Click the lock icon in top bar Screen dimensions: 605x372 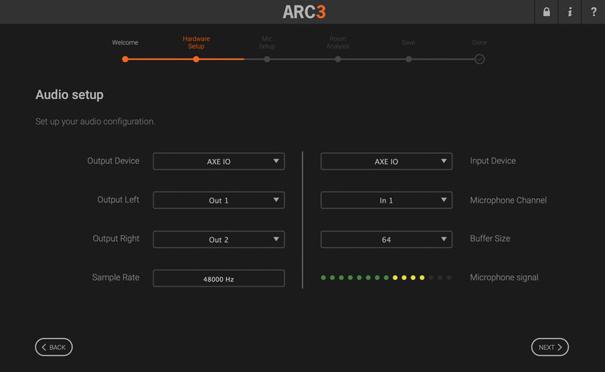[546, 12]
